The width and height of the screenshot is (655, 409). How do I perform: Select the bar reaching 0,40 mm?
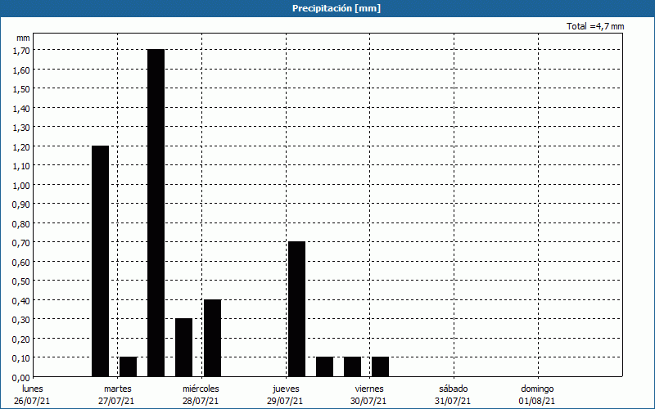[x=212, y=338]
